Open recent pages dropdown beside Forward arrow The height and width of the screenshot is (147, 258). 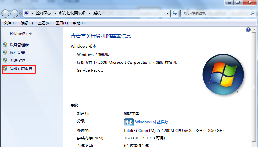pos(20,13)
